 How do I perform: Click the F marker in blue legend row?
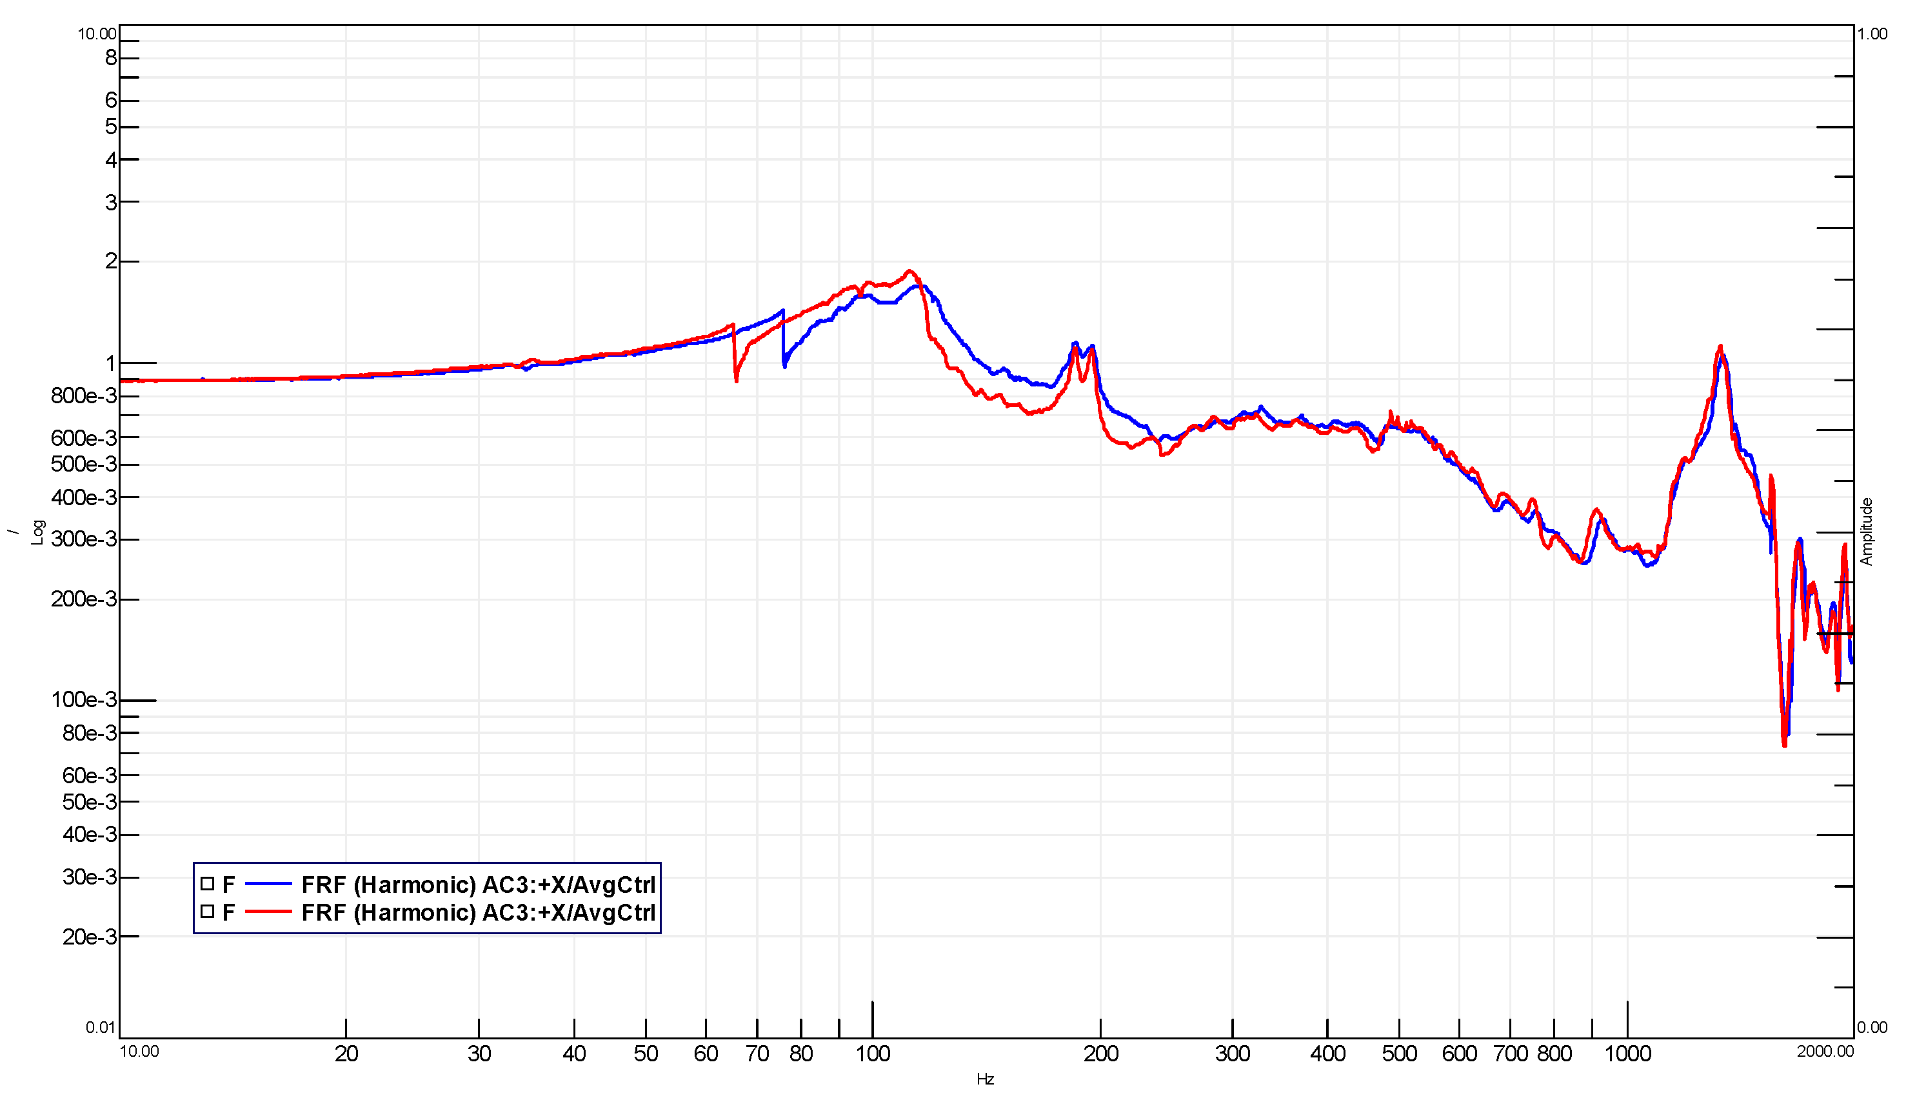[228, 885]
